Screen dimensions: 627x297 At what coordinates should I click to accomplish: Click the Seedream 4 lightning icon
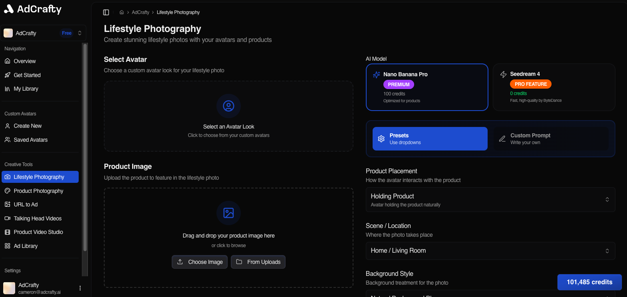503,74
